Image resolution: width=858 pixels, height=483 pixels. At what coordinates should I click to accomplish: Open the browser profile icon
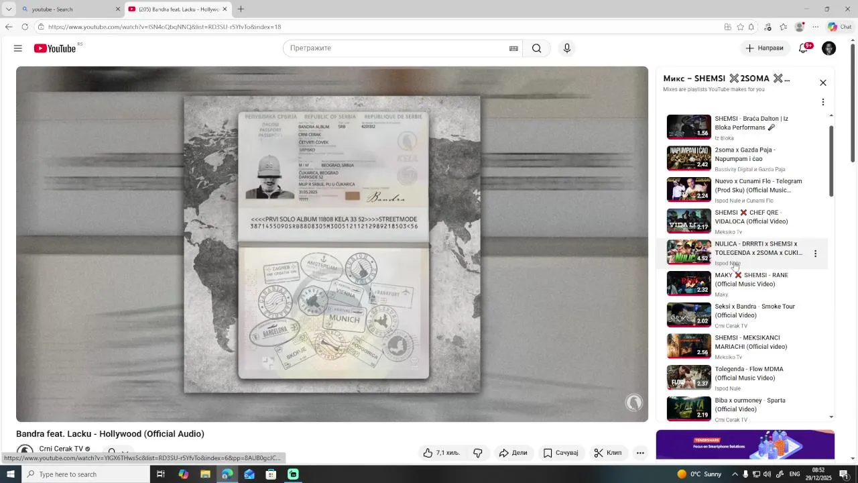[x=799, y=27]
